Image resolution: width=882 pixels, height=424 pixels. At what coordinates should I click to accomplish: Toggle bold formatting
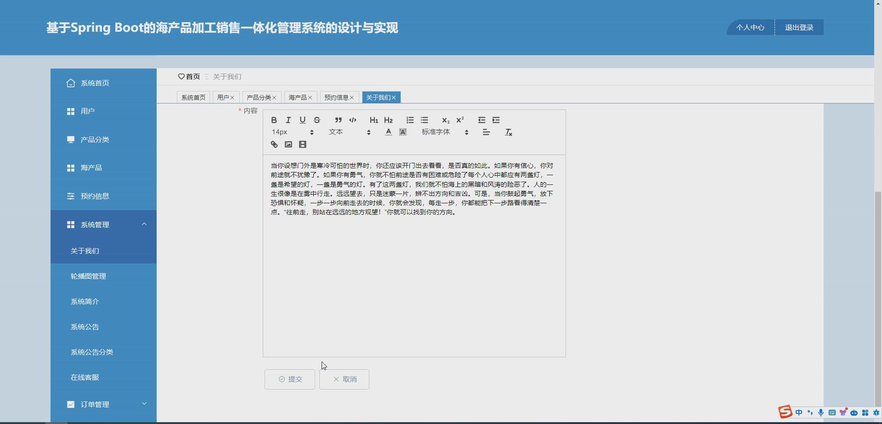coord(274,120)
